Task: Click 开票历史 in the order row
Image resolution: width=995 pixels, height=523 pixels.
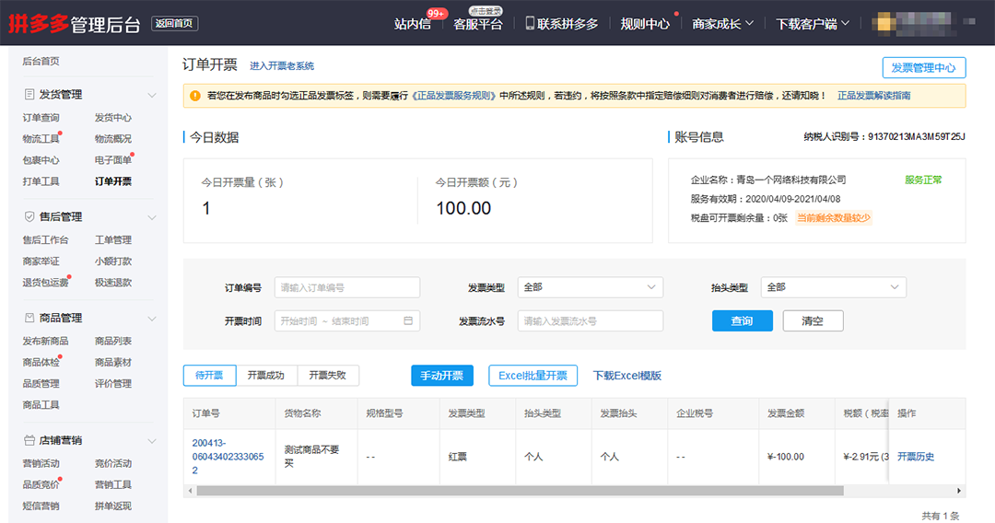Action: [x=916, y=457]
